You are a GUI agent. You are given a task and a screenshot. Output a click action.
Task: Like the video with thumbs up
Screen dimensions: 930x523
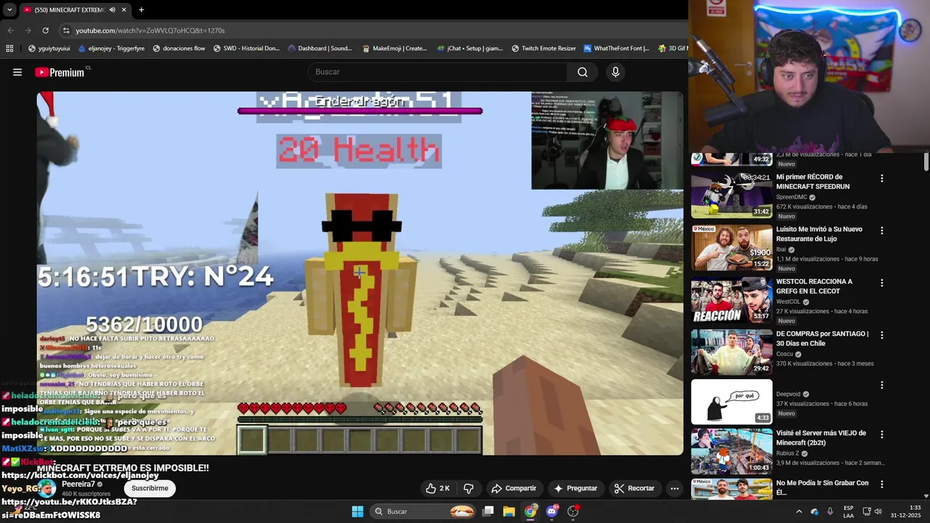[x=437, y=488]
